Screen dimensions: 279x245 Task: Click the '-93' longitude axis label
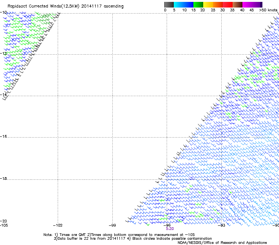click(x=222, y=225)
